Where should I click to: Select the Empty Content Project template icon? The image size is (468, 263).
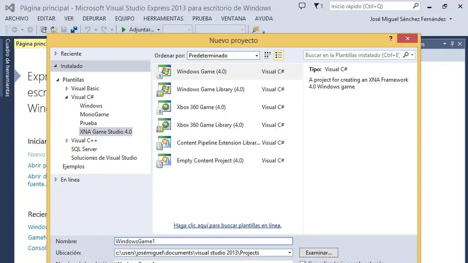[x=163, y=160]
